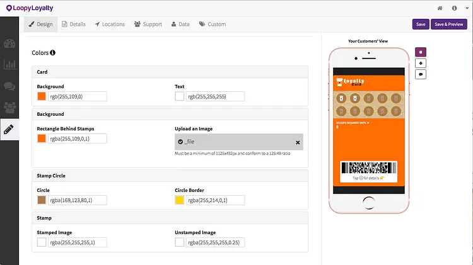The image size is (473, 265).
Task: Open dashboard palette icon in sidebar
Action: (x=9, y=43)
